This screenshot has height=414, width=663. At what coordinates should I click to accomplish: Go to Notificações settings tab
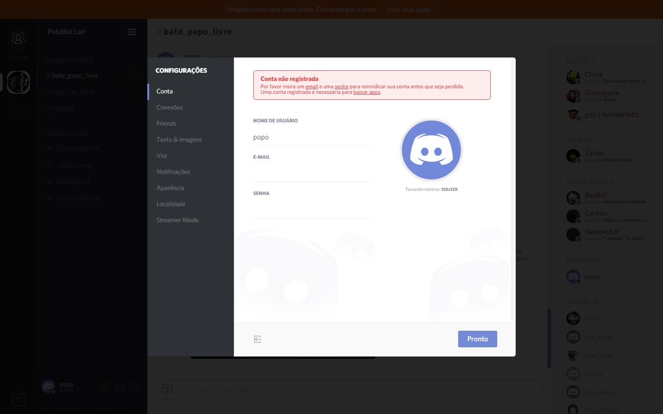(191, 172)
